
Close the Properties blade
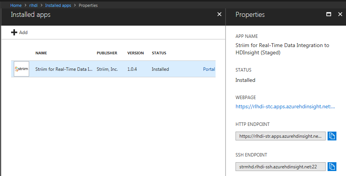pos(340,14)
